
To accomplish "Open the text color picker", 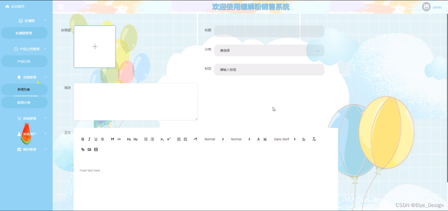I will tap(258, 139).
